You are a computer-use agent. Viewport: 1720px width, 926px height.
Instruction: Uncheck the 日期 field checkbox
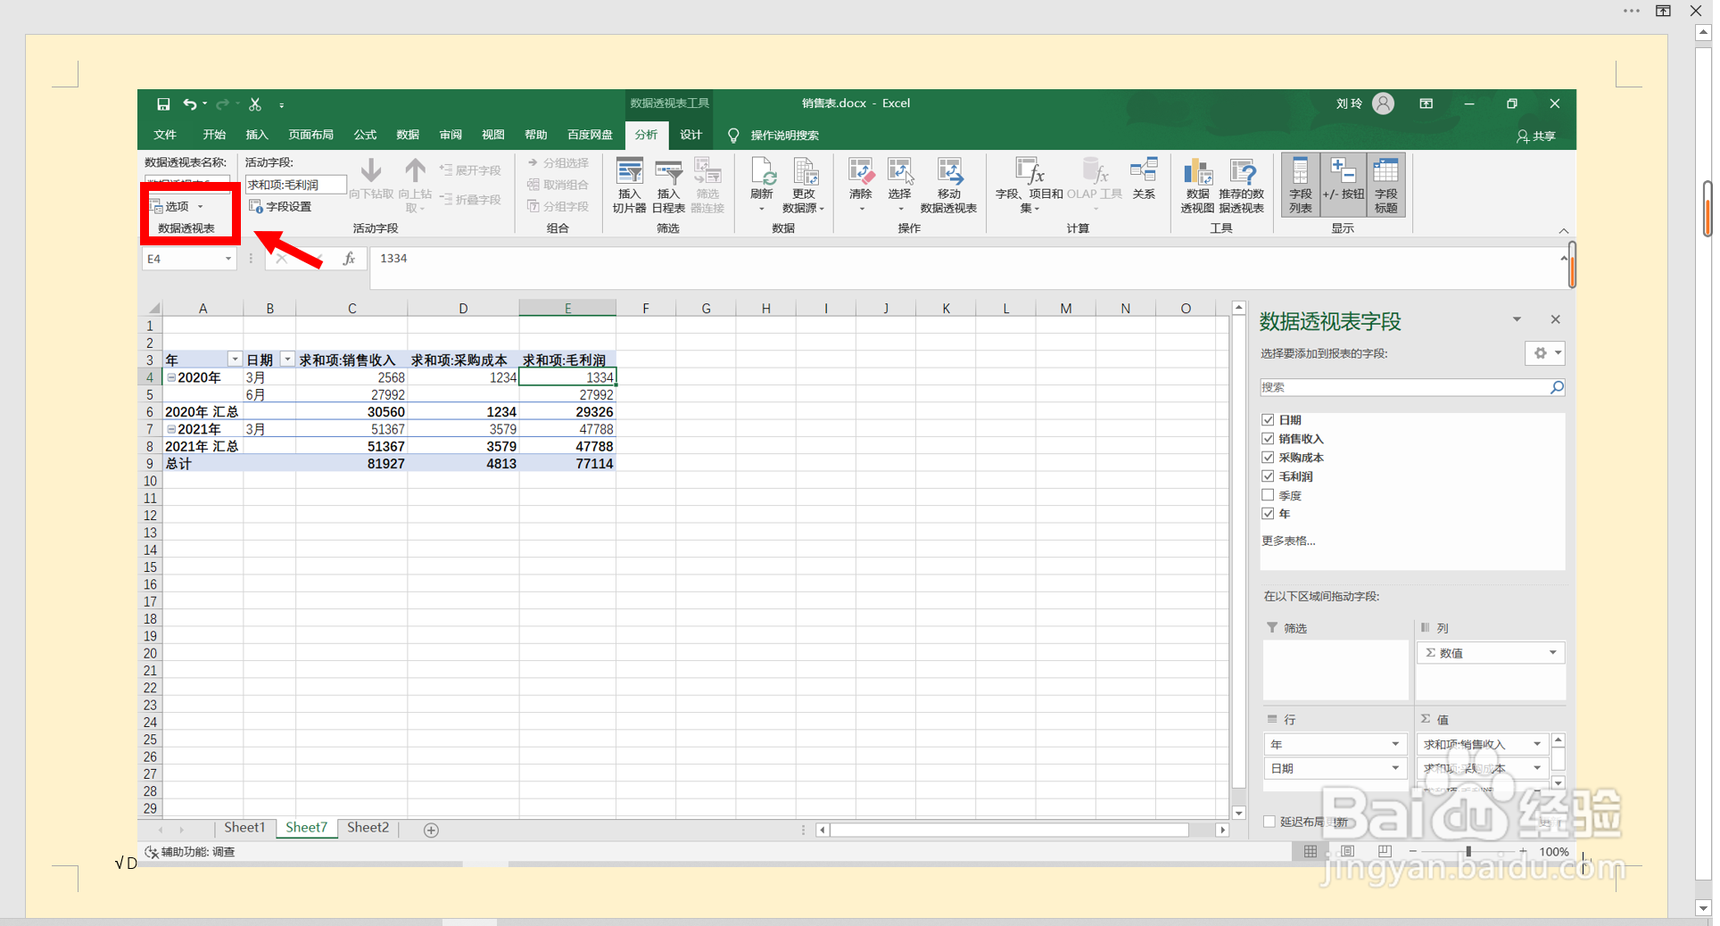point(1268,420)
